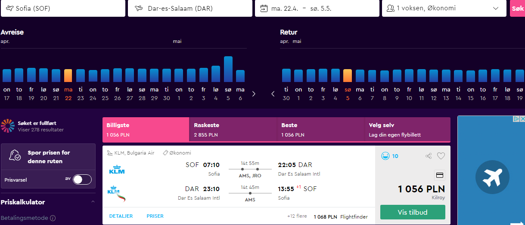Select departure bar for Sunday 5 May
This screenshot has width=525, height=225.
pyautogui.click(x=228, y=69)
